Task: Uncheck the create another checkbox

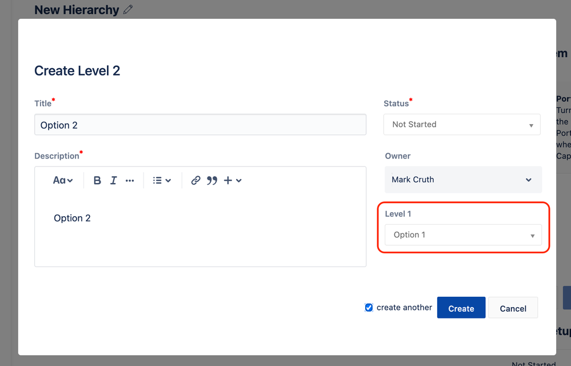Action: 369,307
